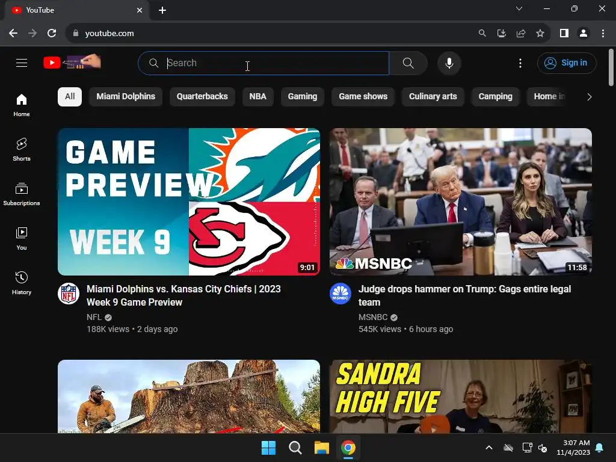Screen dimensions: 616x462
Task: Select the Camping chip
Action: pos(496,97)
